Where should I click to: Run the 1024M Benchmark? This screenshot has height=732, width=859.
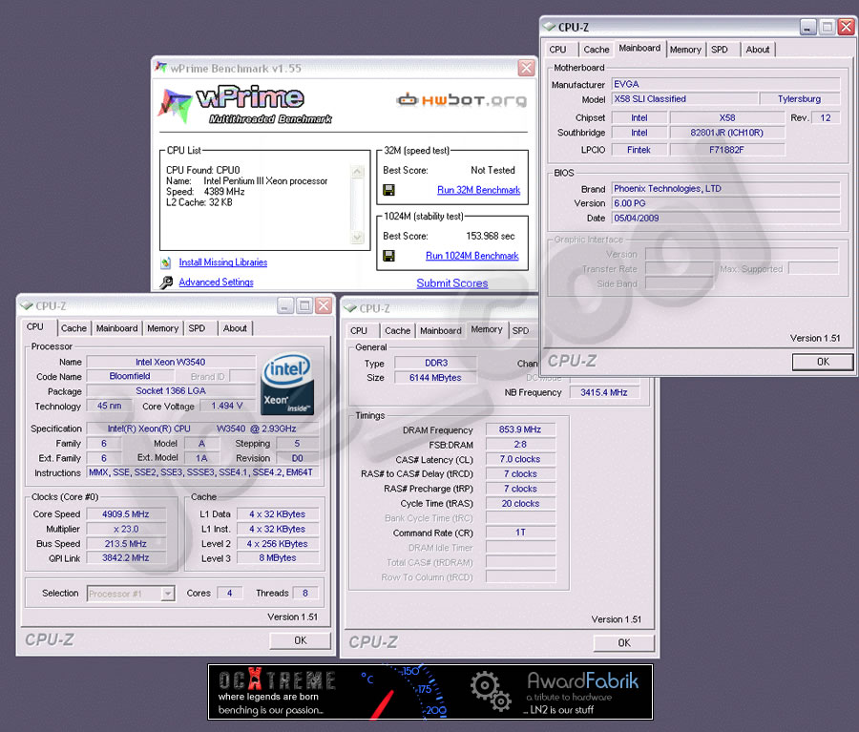coord(471,256)
